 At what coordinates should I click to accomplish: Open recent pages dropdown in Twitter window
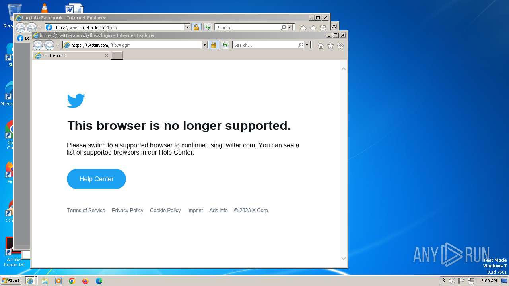coord(58,45)
